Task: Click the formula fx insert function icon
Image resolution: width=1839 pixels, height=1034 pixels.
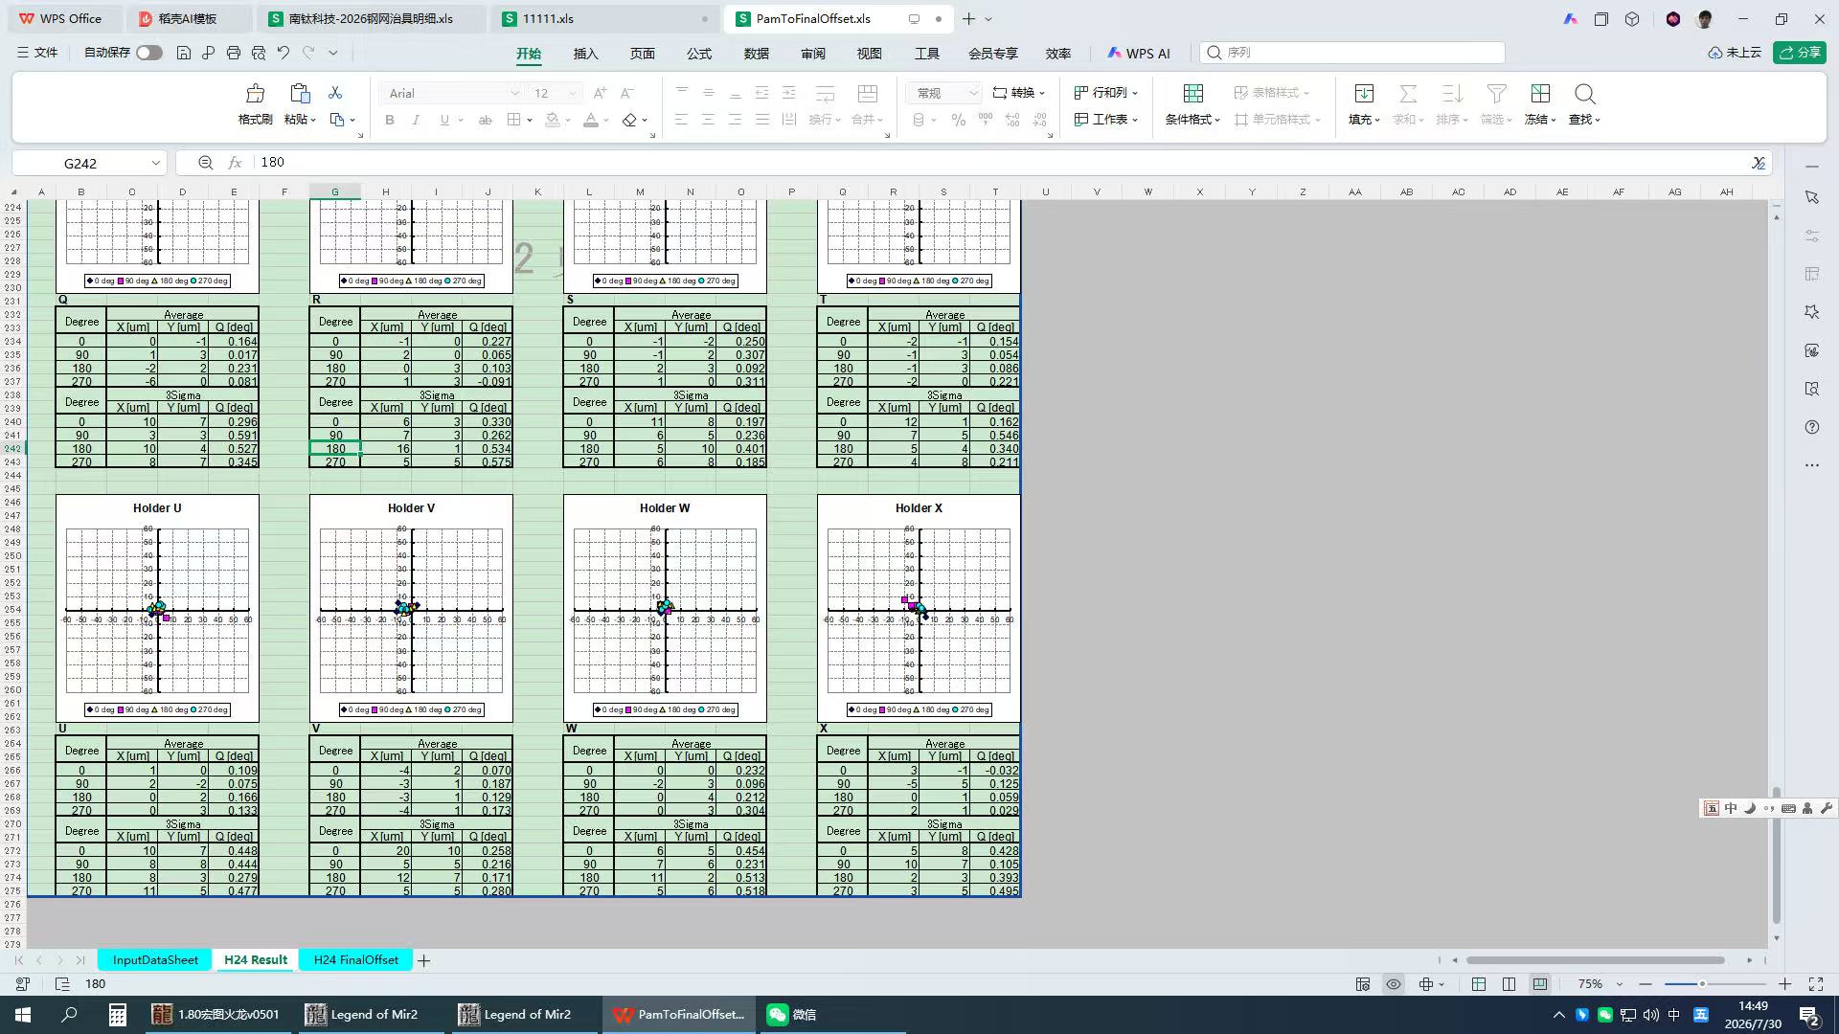Action: [x=235, y=163]
